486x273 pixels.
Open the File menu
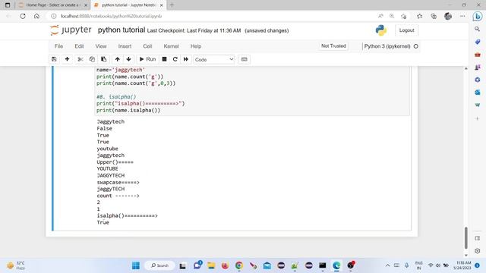point(58,46)
